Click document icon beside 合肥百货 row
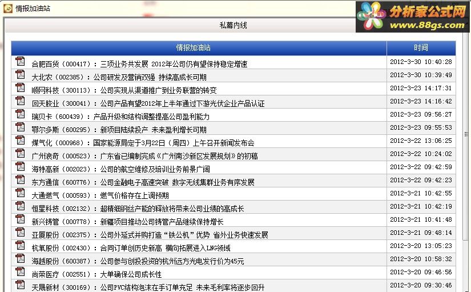Image resolution: width=471 pixels, height=292 pixels. coord(20,61)
